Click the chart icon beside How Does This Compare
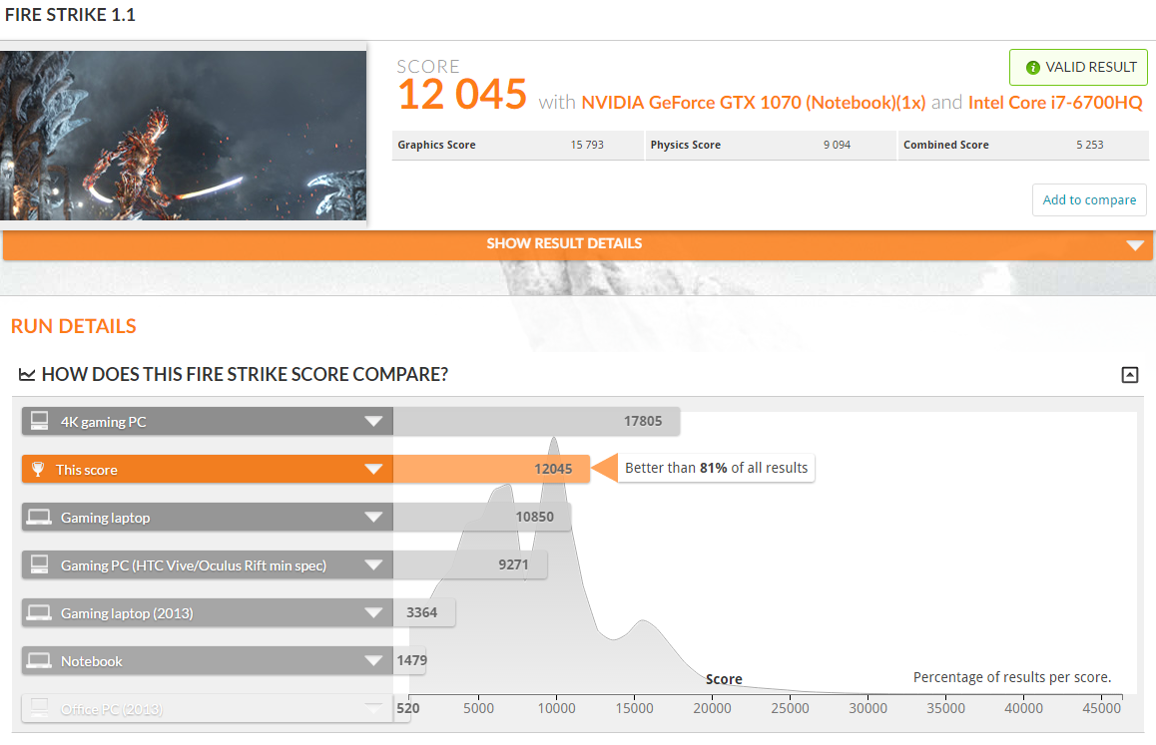 [27, 374]
